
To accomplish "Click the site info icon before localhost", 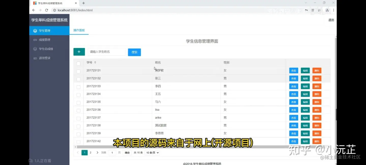I will [x=54, y=10].
